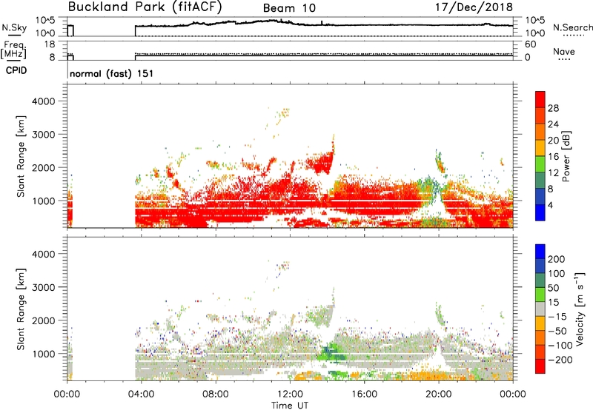Click the Freq. [MHz] axis label

click(x=13, y=50)
